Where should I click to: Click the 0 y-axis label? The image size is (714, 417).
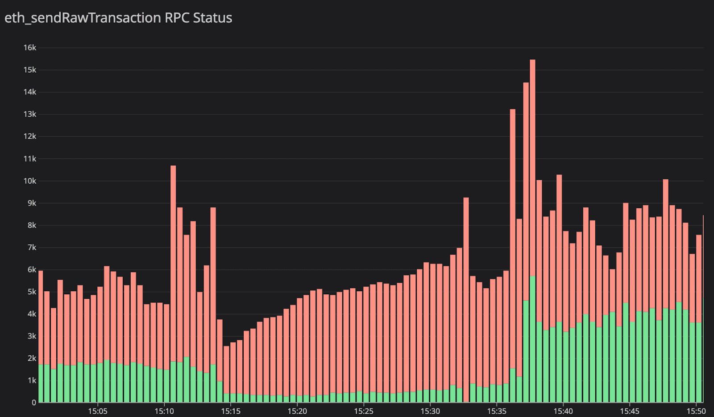click(34, 403)
